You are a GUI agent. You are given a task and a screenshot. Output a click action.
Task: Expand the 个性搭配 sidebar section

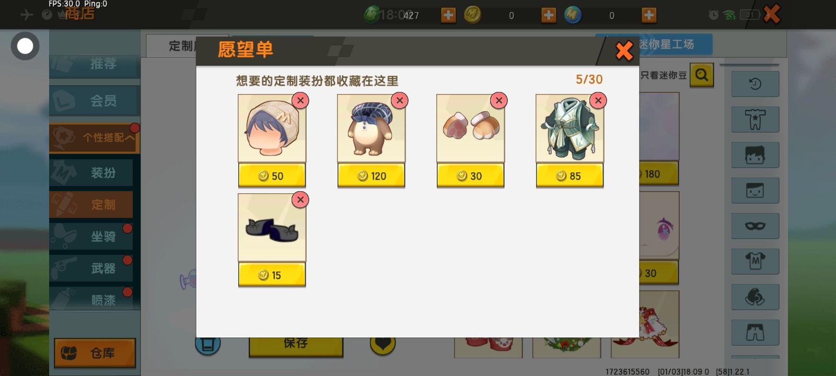click(x=95, y=138)
